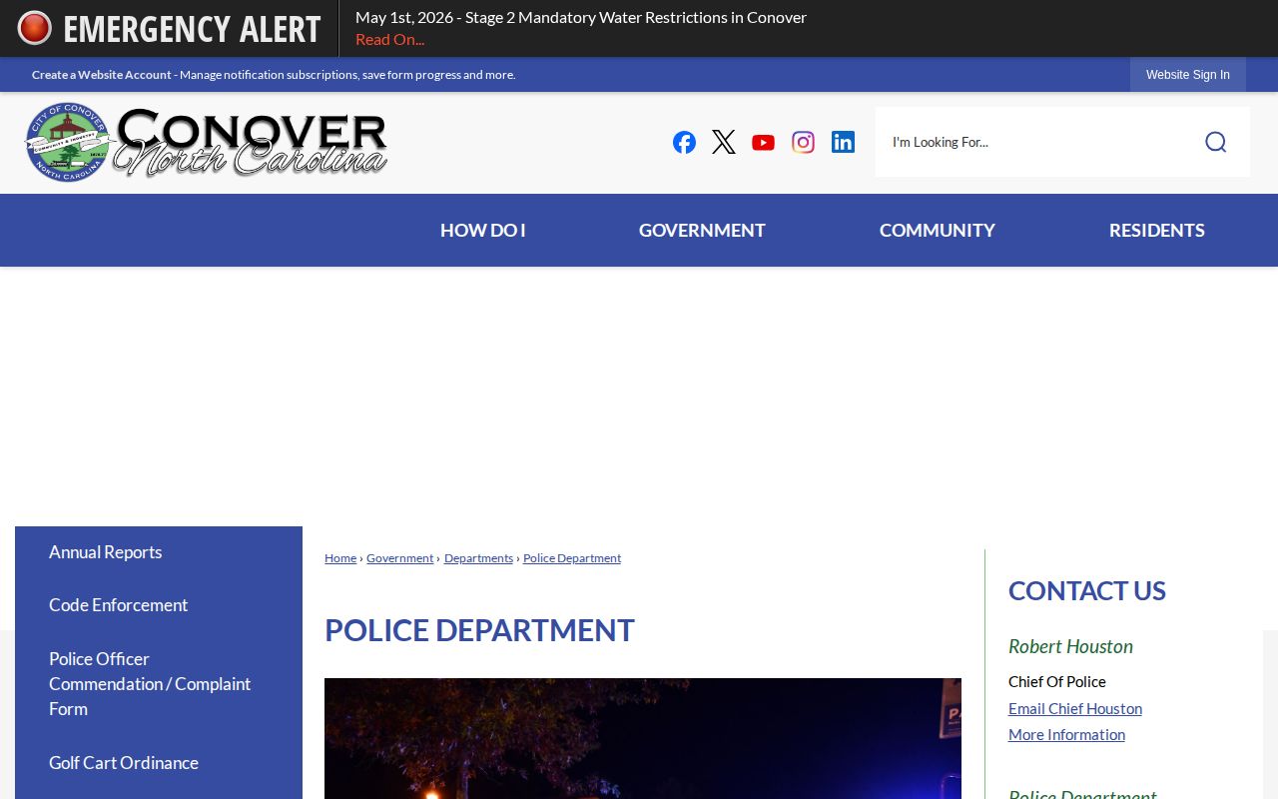Viewport: 1278px width, 799px height.
Task: Click the magnifier search icon
Action: (x=1215, y=142)
